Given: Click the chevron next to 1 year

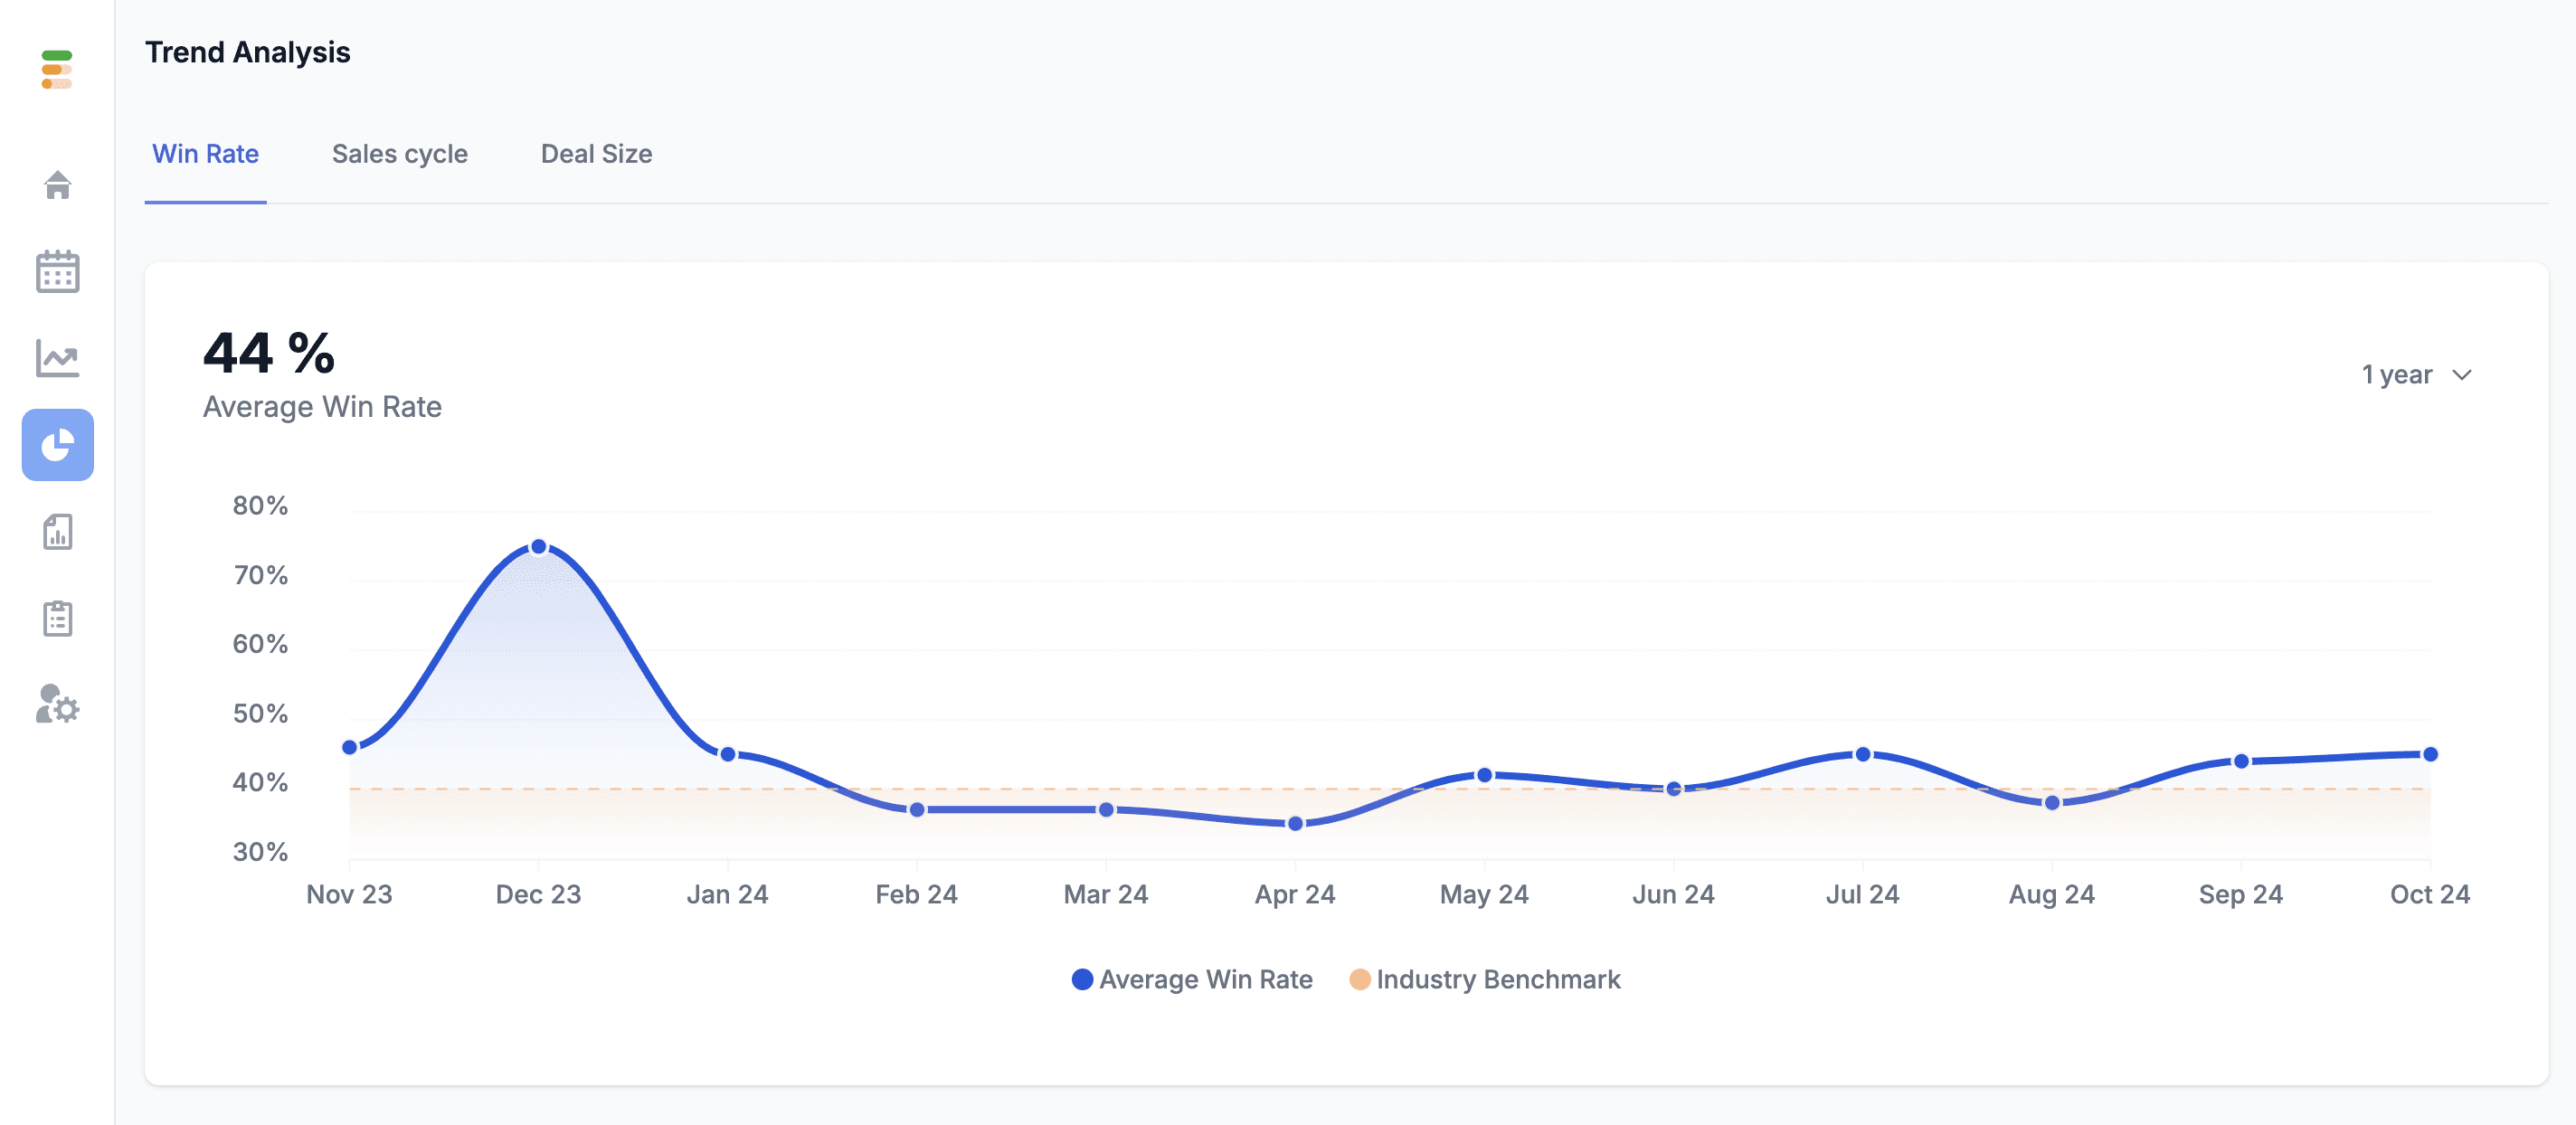Looking at the screenshot, I should coord(2462,375).
